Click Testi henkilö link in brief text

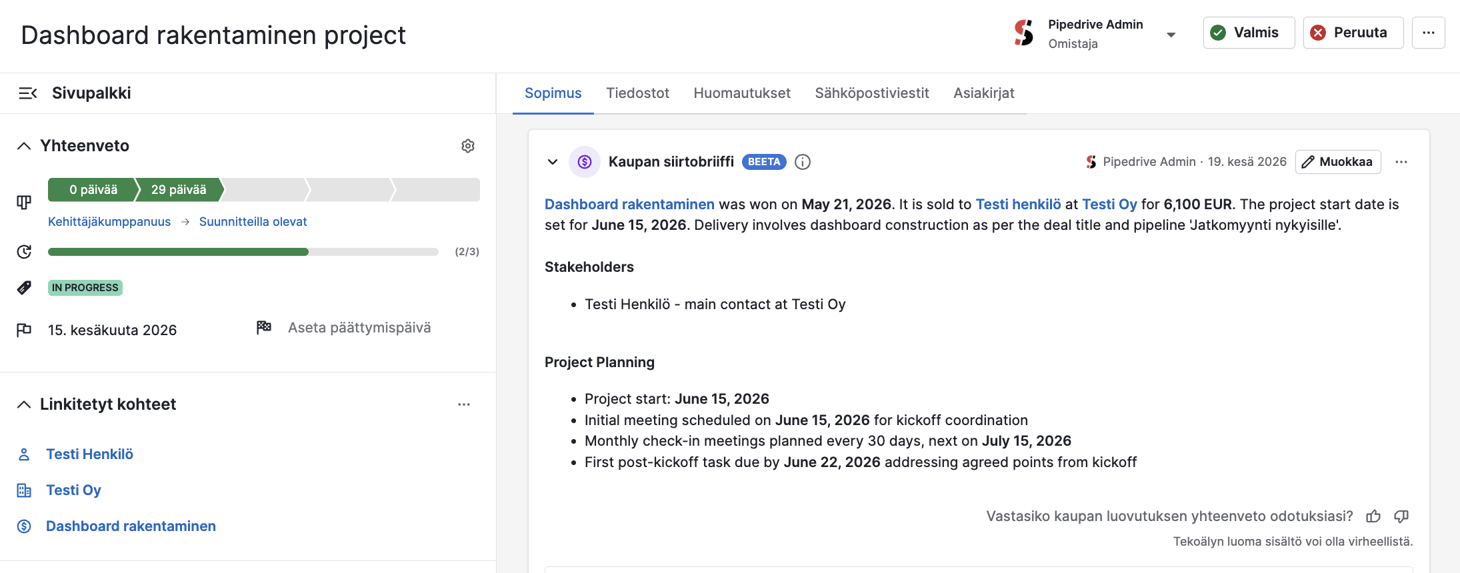[x=1019, y=205]
